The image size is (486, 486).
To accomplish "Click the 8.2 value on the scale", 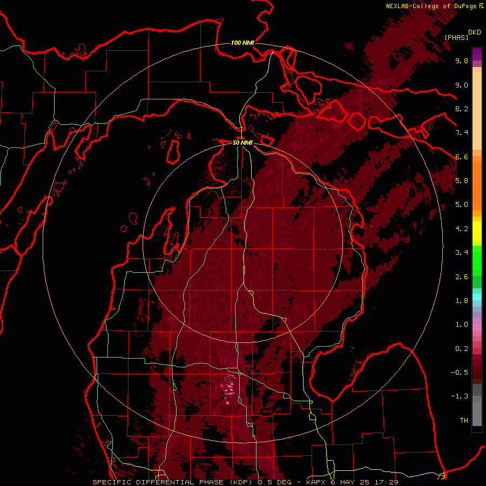I will (462, 109).
